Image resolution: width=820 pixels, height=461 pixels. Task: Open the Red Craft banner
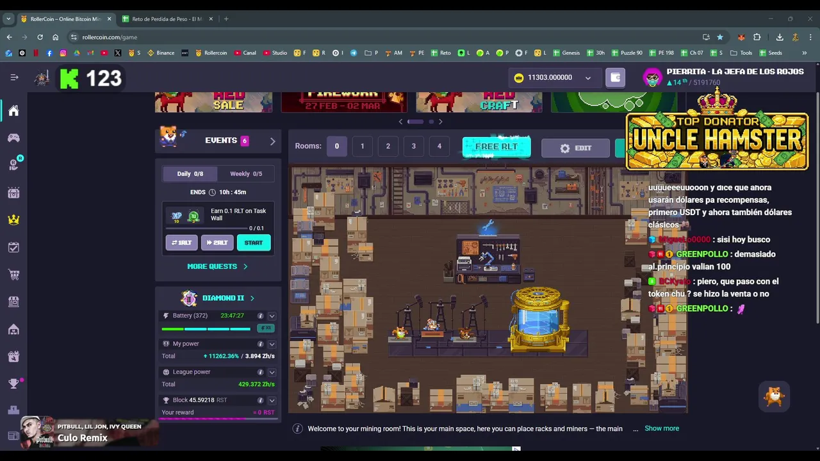[479, 102]
